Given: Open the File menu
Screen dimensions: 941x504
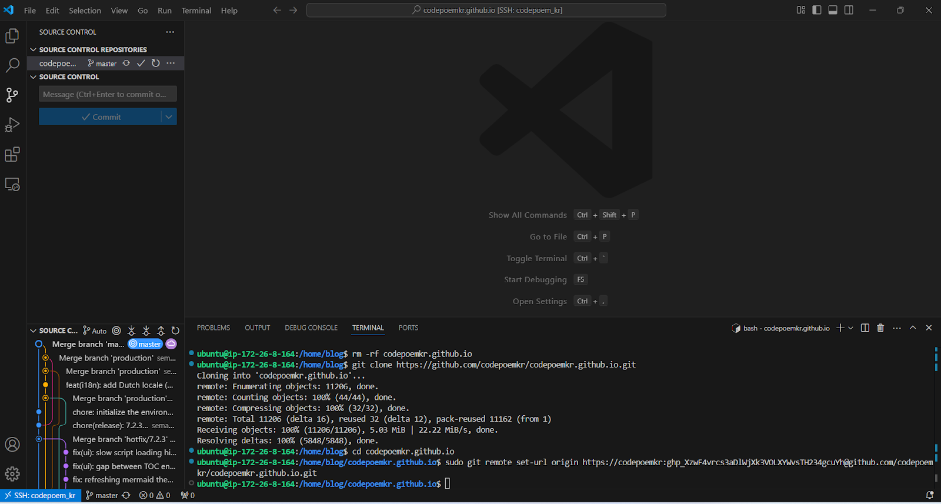Looking at the screenshot, I should coord(30,10).
